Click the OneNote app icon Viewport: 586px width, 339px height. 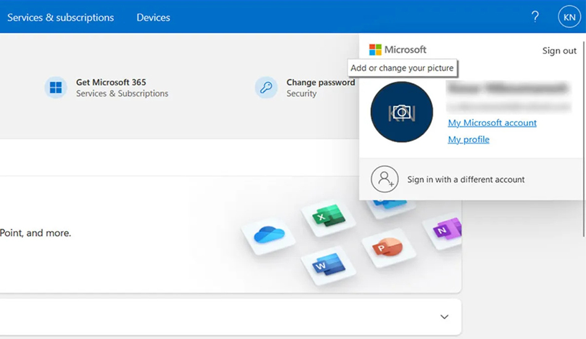tap(447, 230)
